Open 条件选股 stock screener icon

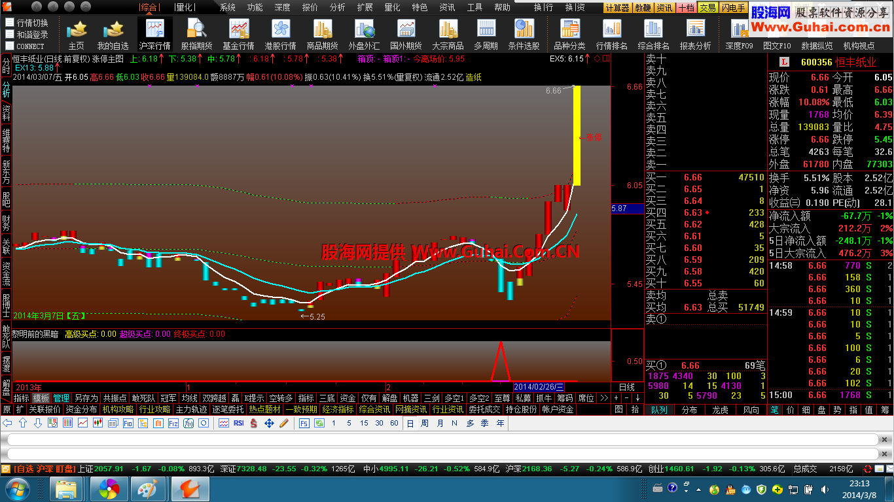(x=524, y=35)
